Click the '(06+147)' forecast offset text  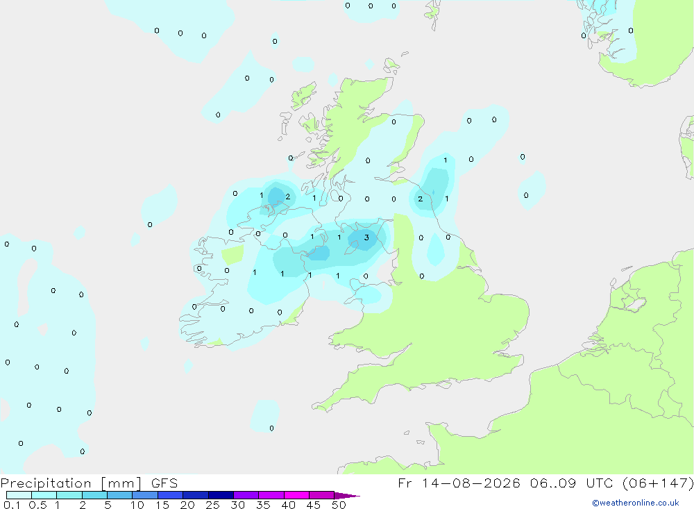658,483
